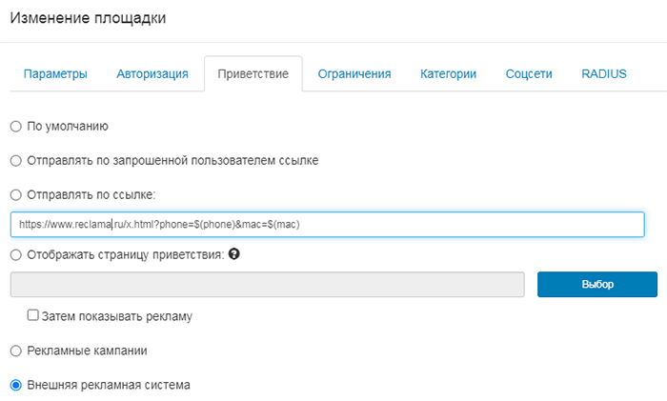Screen dimensions: 667x401
Task: Click the greyed-out welcome page field
Action: coord(267,285)
